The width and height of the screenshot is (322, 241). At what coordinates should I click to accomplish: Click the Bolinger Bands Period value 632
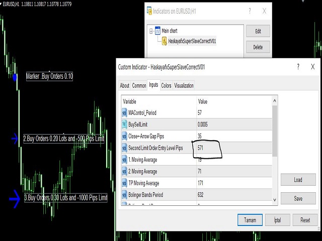click(201, 195)
